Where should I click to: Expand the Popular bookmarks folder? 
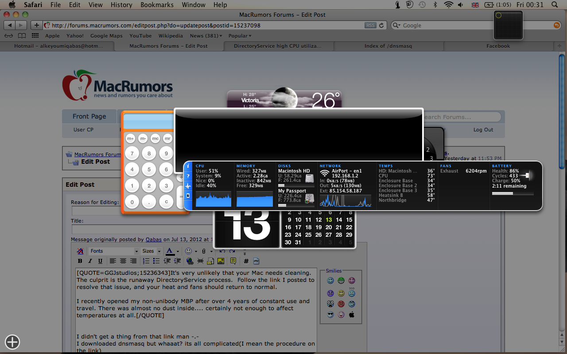pyautogui.click(x=240, y=36)
